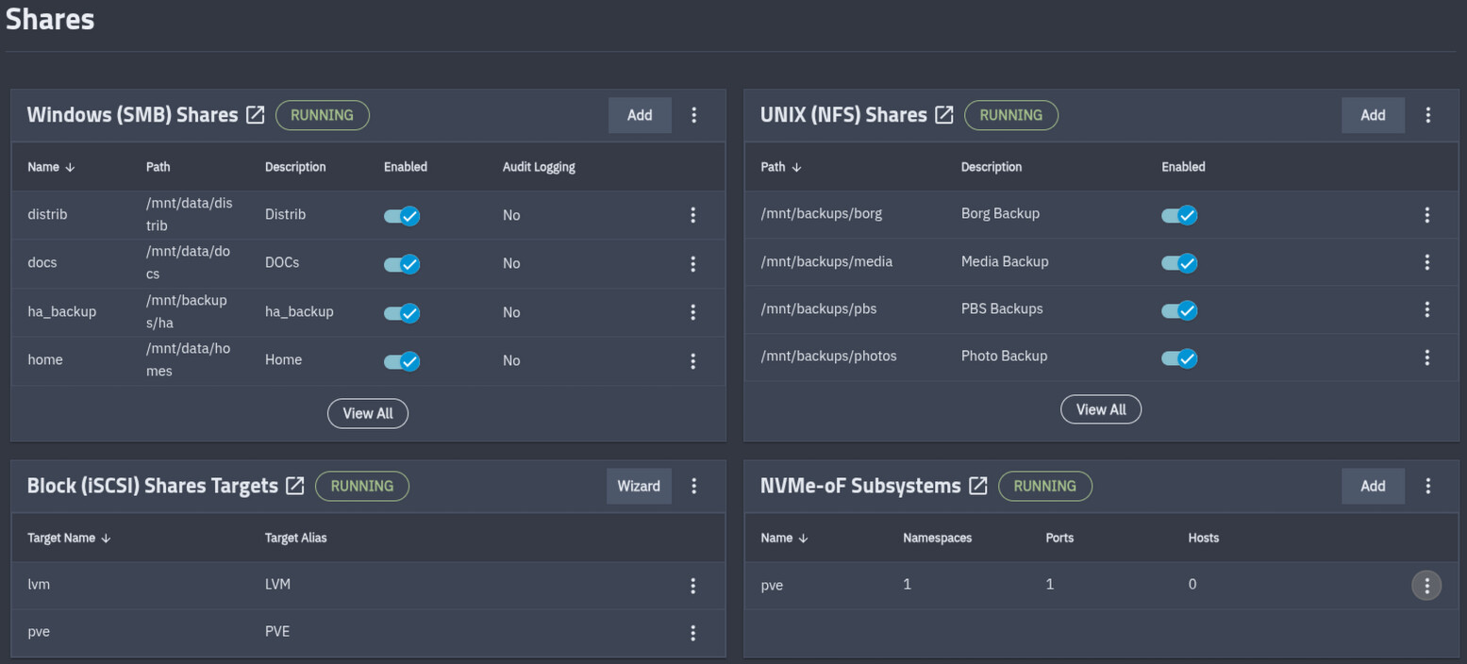Open three-dot menu for distrib share
This screenshot has width=1467, height=664.
[692, 215]
